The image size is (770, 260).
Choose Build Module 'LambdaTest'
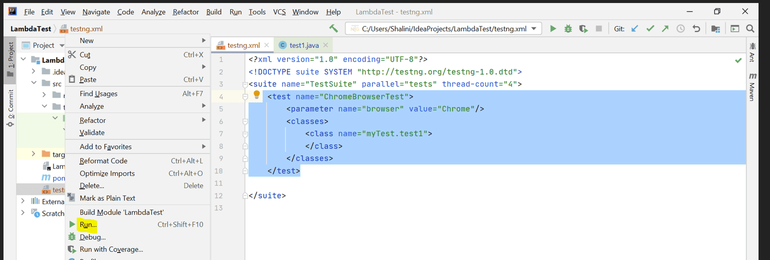(138, 212)
